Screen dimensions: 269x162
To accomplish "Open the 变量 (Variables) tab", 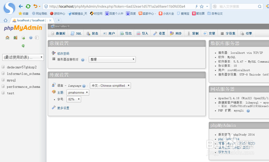I will click(209, 33).
